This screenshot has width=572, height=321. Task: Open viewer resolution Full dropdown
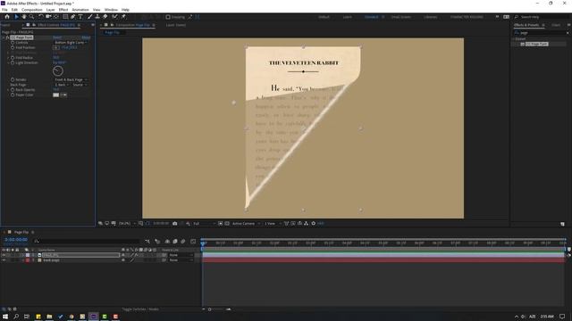pyautogui.click(x=204, y=224)
